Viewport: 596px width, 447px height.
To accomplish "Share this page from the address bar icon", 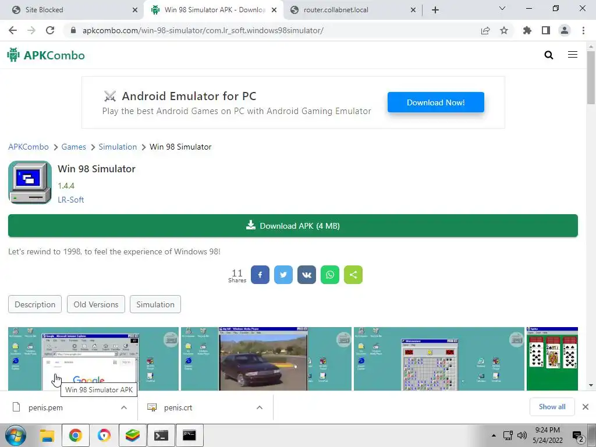I will point(485,30).
